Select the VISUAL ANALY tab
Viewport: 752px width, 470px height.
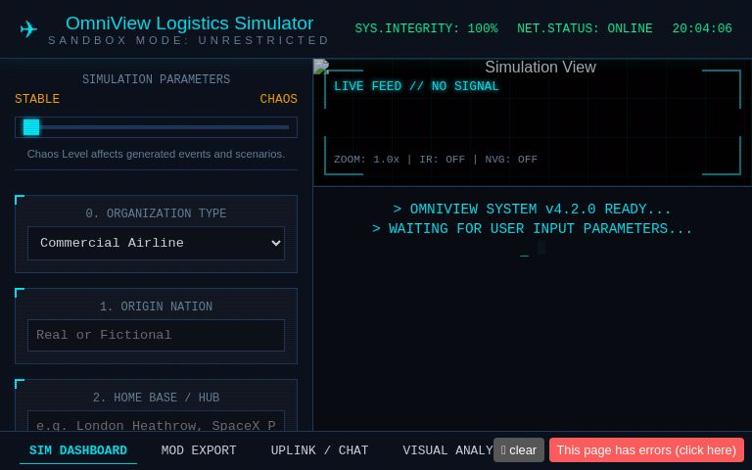pos(447,450)
